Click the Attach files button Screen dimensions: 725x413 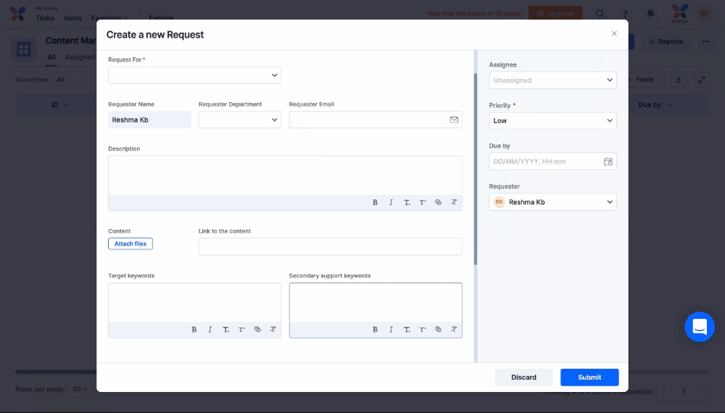[130, 244]
